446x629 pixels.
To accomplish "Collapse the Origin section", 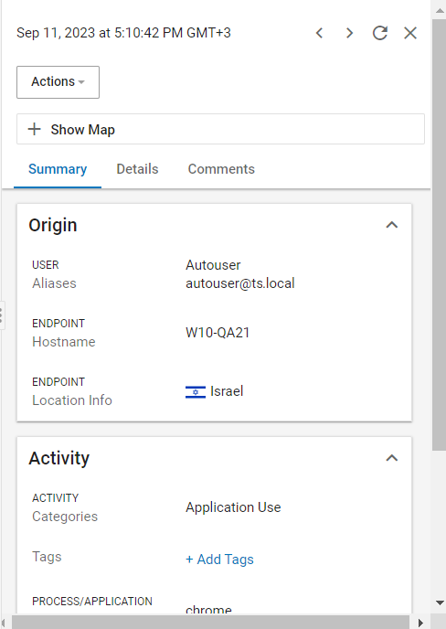I will tap(392, 225).
